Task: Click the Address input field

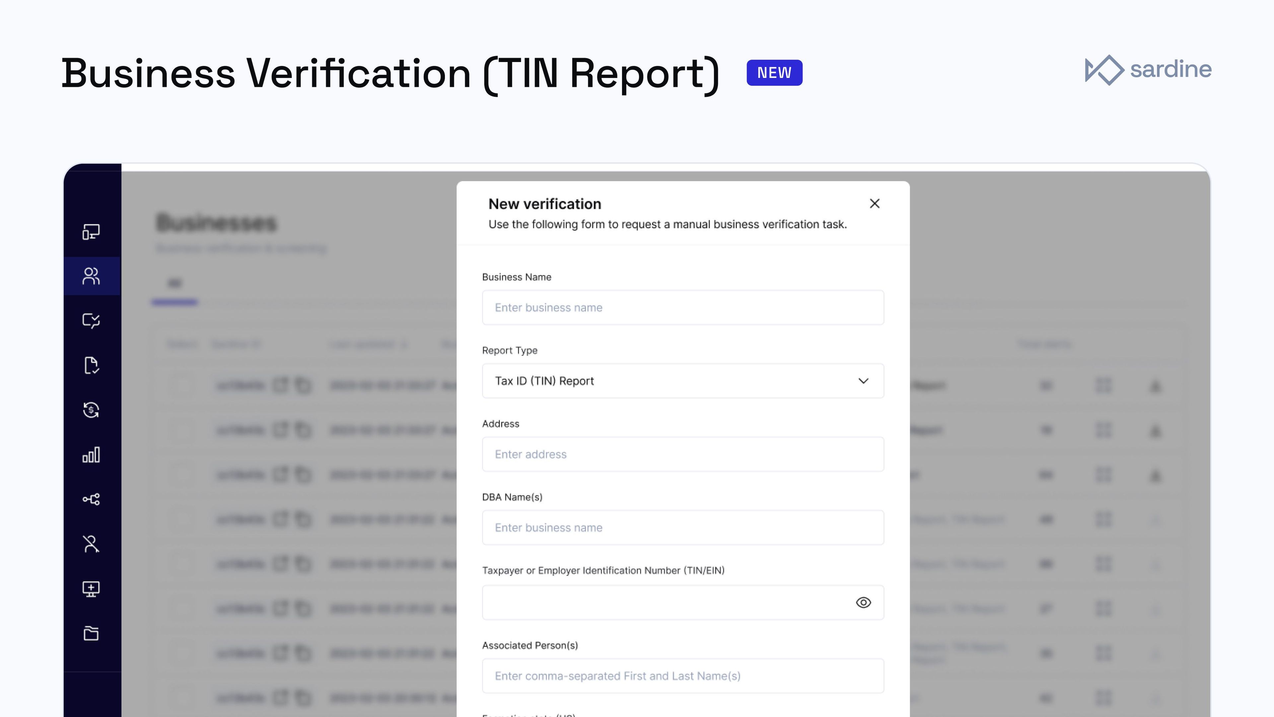Action: pos(683,454)
